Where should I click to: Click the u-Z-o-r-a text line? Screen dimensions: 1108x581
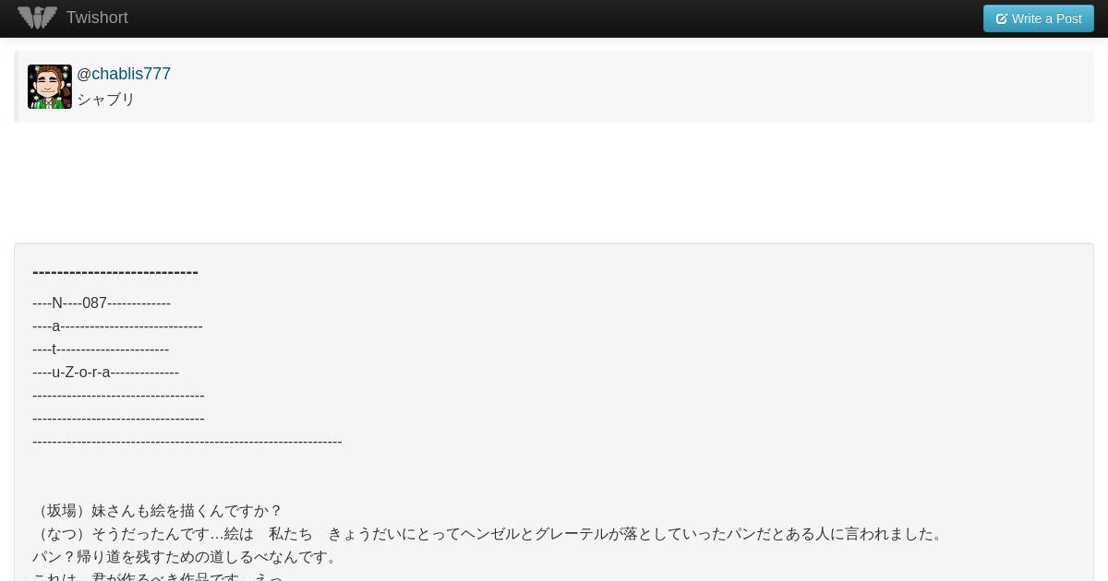click(x=105, y=372)
